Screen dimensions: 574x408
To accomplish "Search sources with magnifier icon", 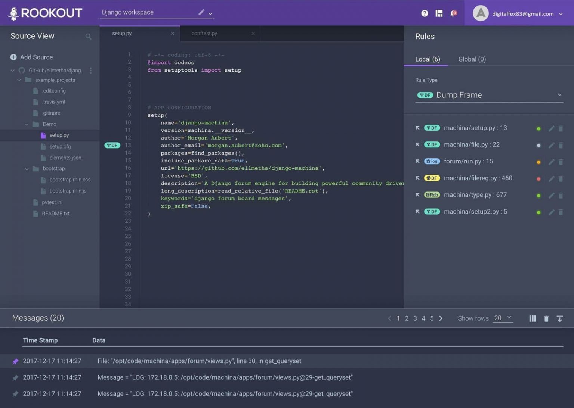I will (x=88, y=37).
